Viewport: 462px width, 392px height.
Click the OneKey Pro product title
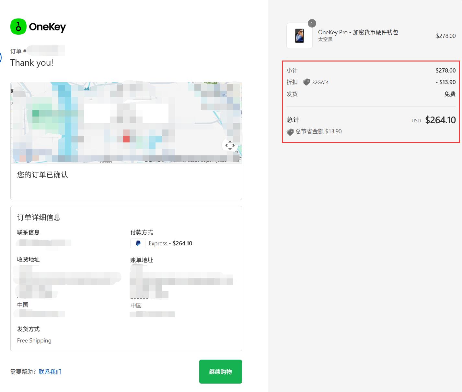click(358, 32)
